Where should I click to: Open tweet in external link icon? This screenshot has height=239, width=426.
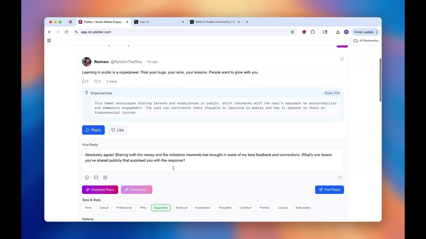click(342, 59)
